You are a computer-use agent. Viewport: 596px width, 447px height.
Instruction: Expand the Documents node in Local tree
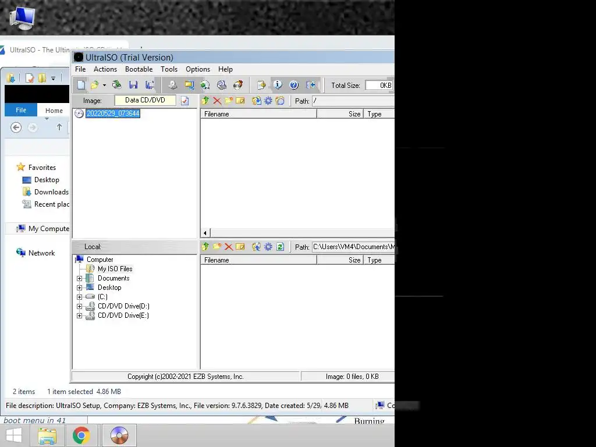(x=79, y=278)
